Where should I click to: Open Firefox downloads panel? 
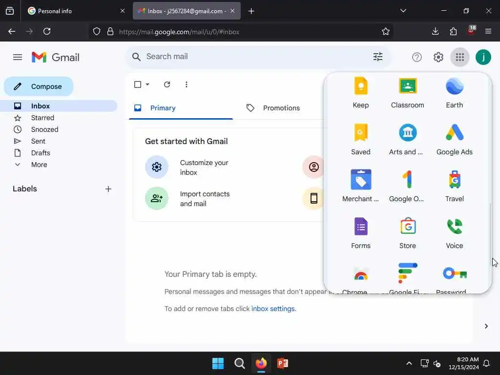435,32
